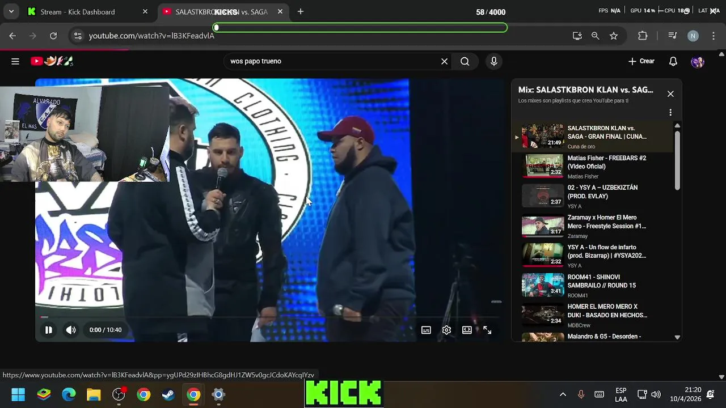
Task: Open File Explorer from taskbar
Action: coord(94,394)
